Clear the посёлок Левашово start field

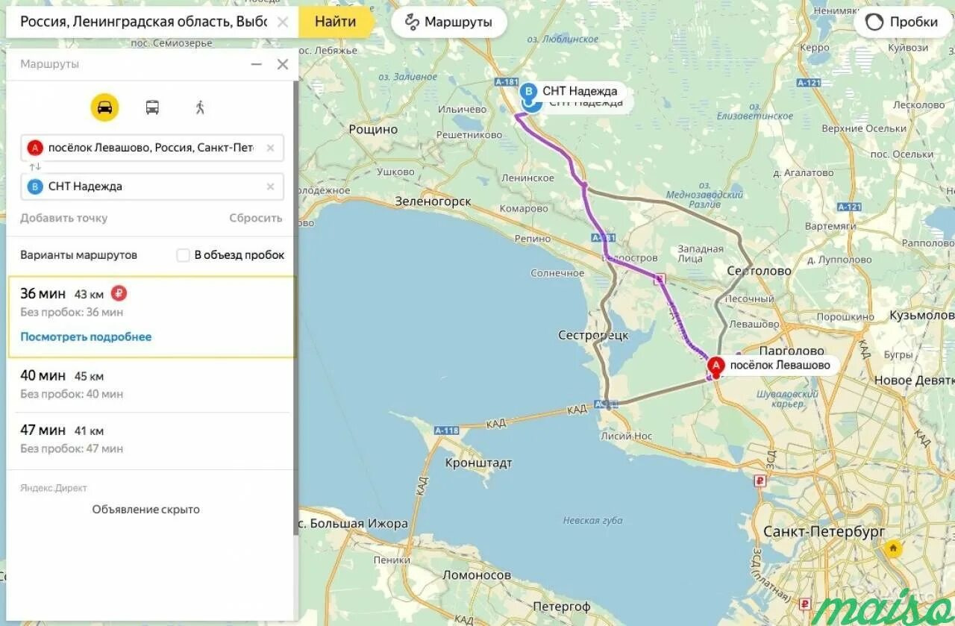tap(270, 148)
